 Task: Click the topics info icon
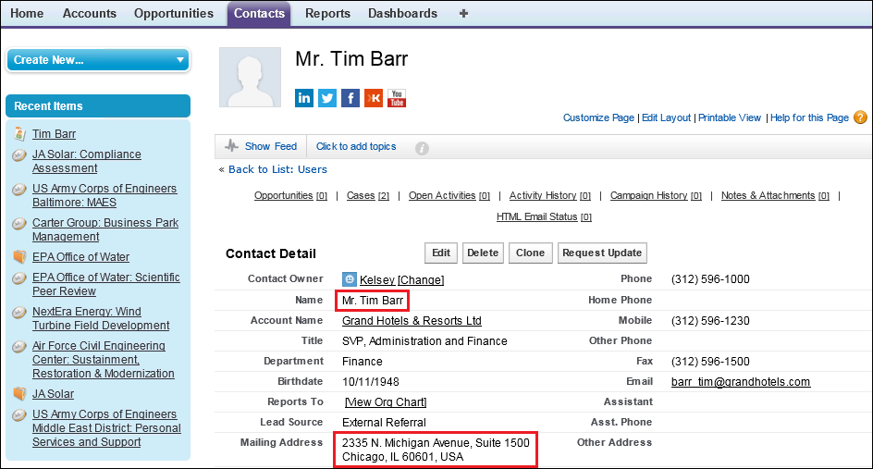point(422,148)
